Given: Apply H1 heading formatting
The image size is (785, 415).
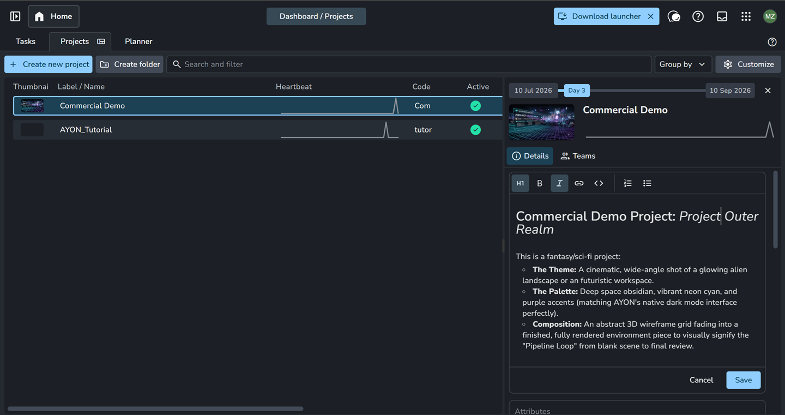Looking at the screenshot, I should pyautogui.click(x=520, y=183).
